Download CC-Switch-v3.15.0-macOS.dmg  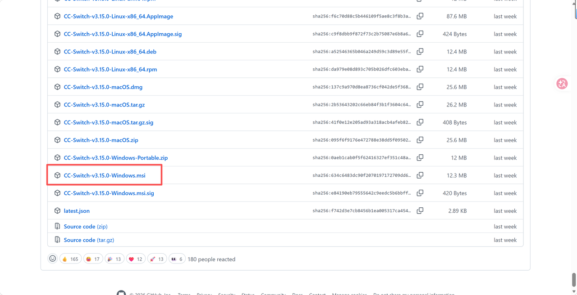pyautogui.click(x=103, y=87)
